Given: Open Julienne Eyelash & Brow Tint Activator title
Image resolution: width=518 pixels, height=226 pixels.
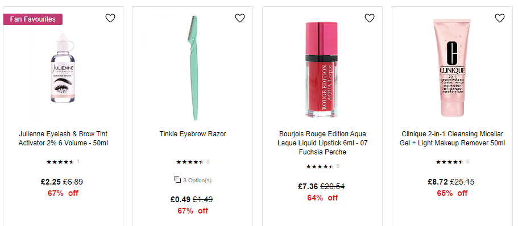Looking at the screenshot, I should 63,139.
